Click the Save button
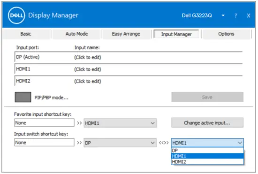Image resolution: width=258 pixels, height=174 pixels. click(x=207, y=97)
